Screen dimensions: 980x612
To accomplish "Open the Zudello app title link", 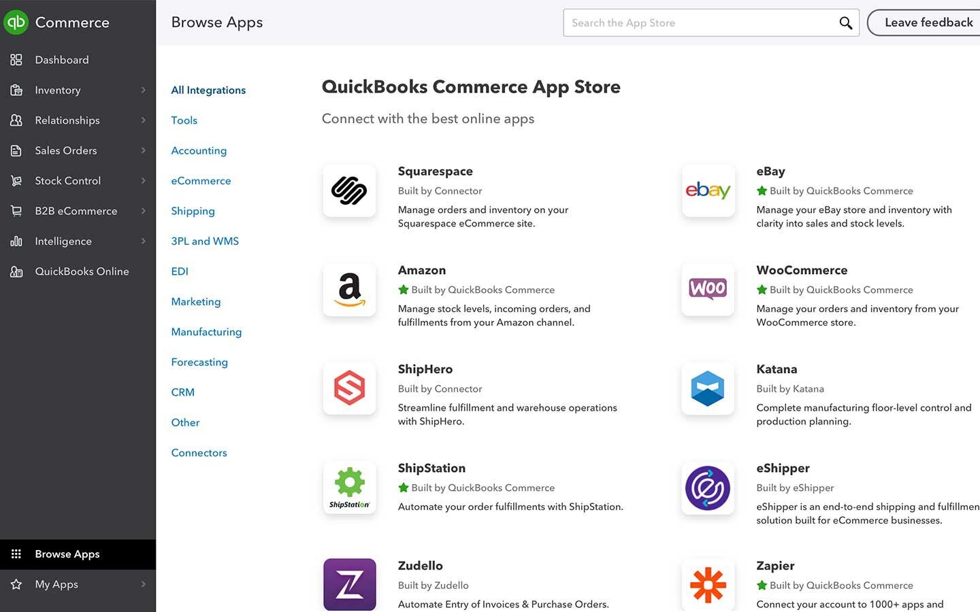I will click(420, 566).
